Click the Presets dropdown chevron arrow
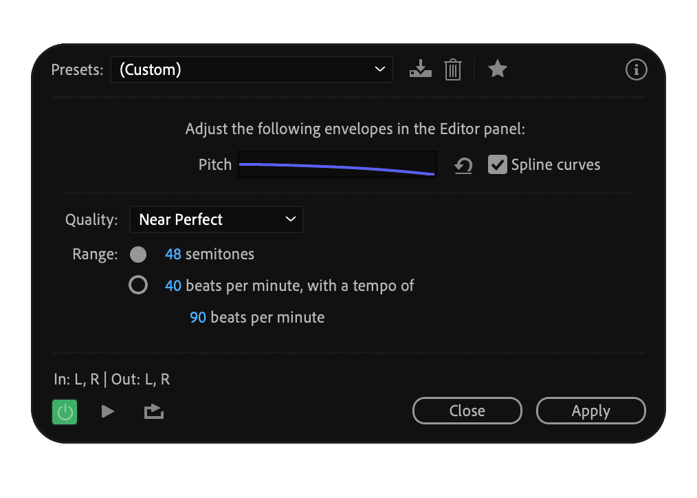The image size is (697, 498). click(379, 69)
